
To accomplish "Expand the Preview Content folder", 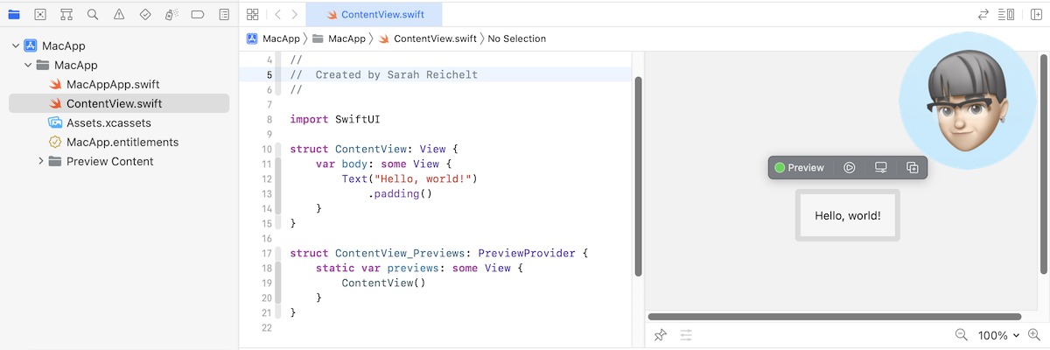I will (x=40, y=161).
